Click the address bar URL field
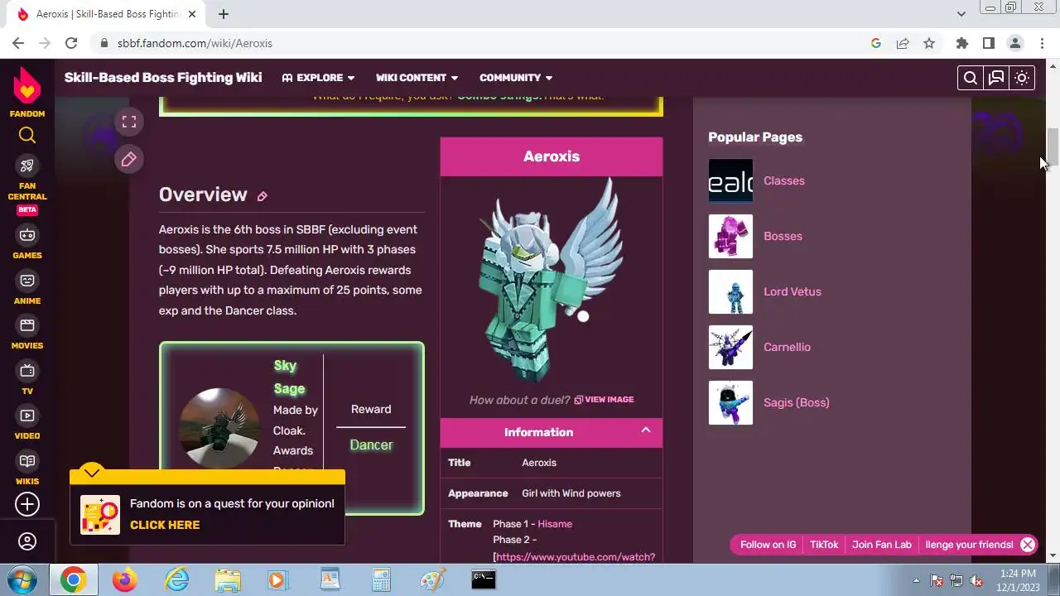 (x=480, y=43)
